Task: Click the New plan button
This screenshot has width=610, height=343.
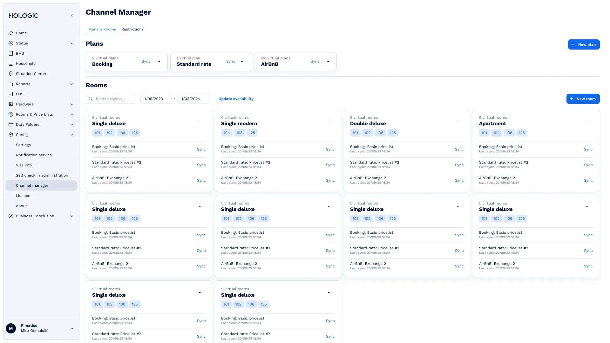Action: (584, 44)
